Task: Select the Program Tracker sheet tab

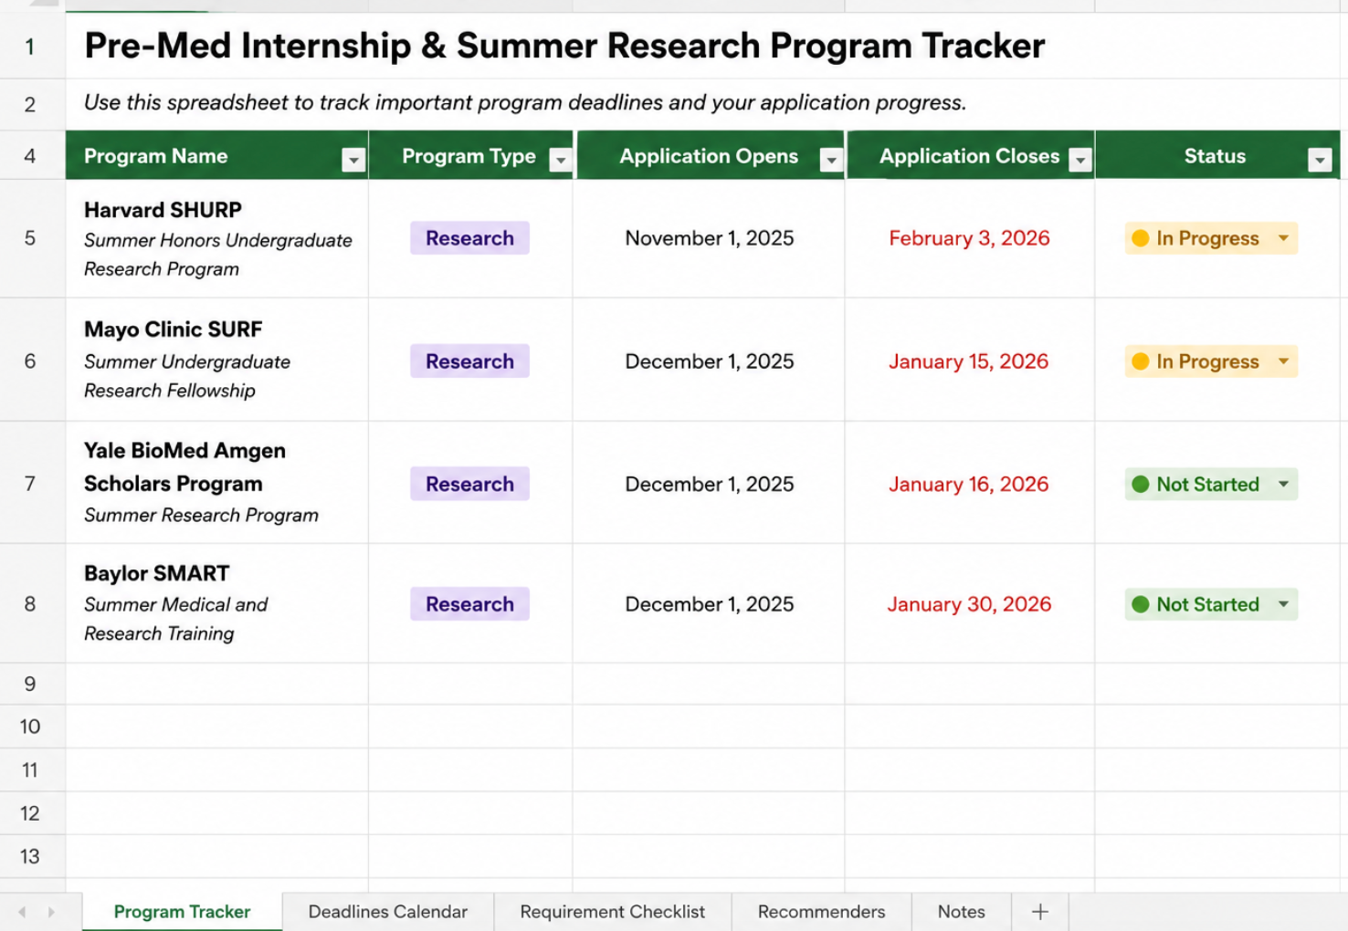Action: pyautogui.click(x=182, y=912)
